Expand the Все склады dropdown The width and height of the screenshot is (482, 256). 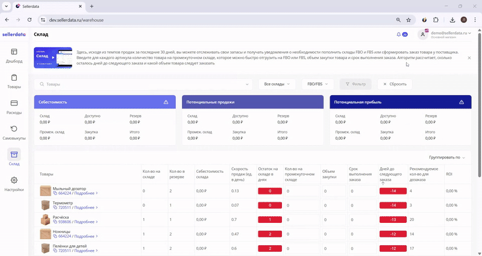click(277, 84)
